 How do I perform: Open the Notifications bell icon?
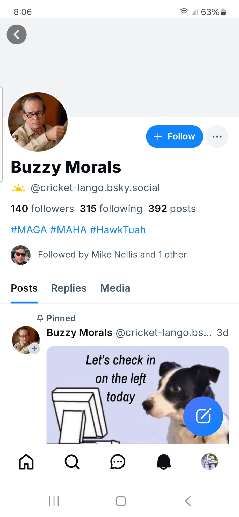point(164,462)
